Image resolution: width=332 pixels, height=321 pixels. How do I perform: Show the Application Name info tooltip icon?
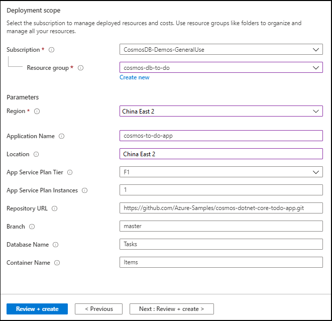click(61, 136)
